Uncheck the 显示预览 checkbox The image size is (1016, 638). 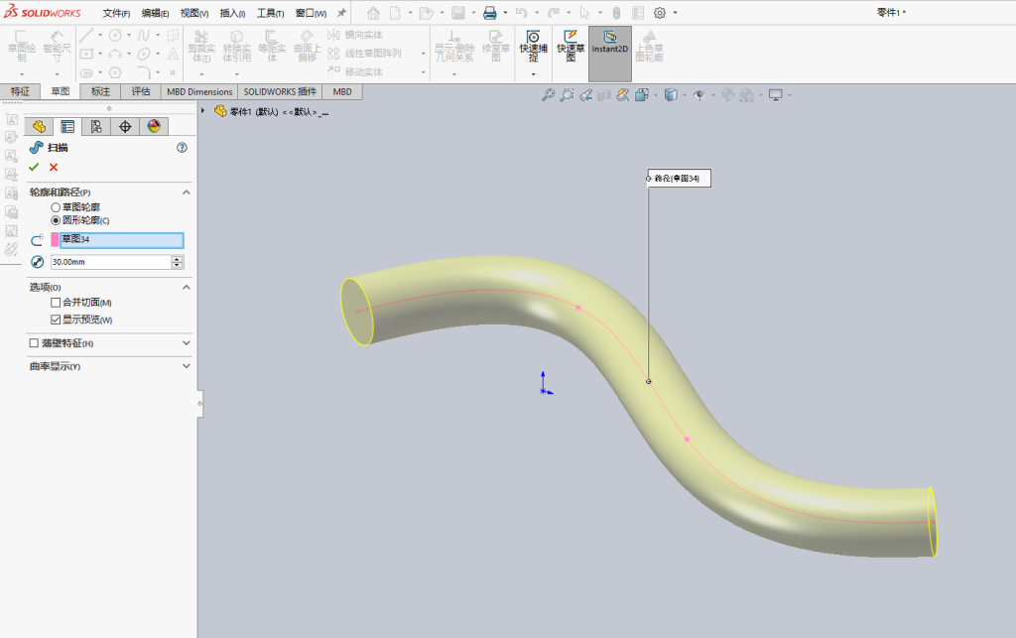(x=56, y=319)
